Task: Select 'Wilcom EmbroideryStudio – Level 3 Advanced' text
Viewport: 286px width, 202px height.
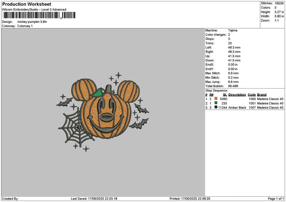Action: (34, 10)
